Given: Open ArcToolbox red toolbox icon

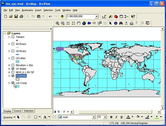Looking at the screenshot, I should [116, 16].
